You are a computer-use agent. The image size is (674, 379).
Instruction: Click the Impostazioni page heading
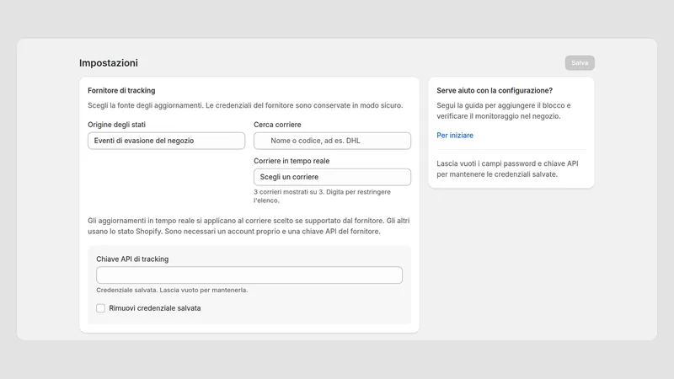[x=109, y=62]
